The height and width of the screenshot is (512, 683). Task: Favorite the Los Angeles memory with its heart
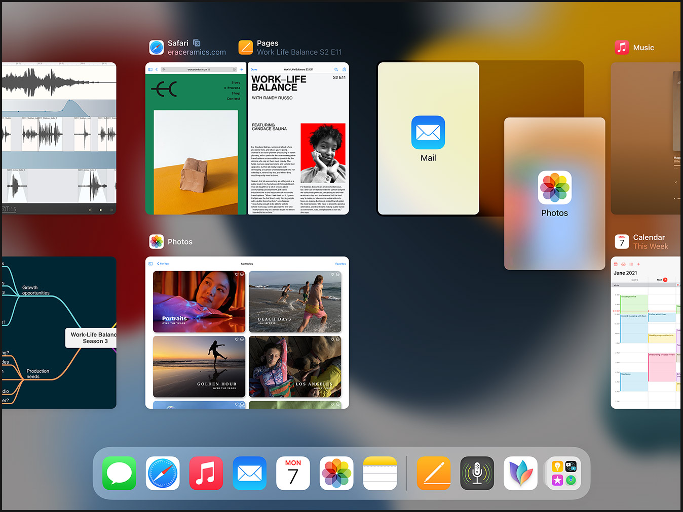332,339
